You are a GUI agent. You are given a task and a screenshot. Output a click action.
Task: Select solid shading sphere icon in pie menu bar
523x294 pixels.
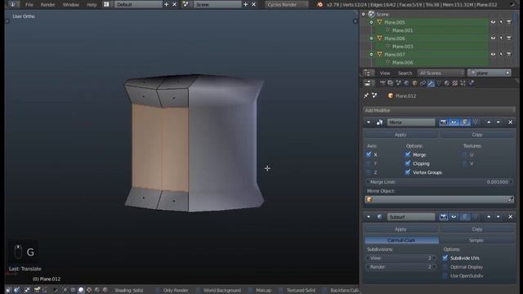[81, 290]
